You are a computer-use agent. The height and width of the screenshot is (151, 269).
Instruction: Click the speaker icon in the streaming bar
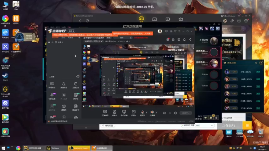pos(152,112)
